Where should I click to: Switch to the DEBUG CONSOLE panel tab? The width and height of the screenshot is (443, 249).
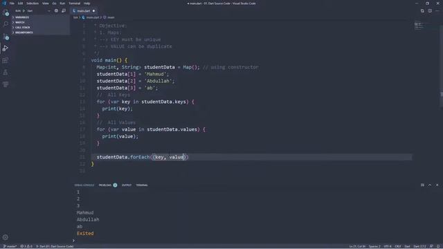click(x=84, y=185)
